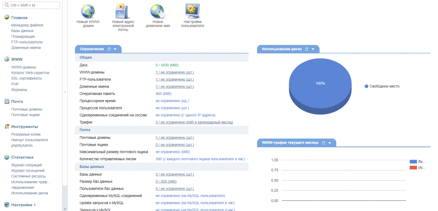Screen dimensions: 438x211
Task: Toggle Свободное место legend marker
Action: pos(367,86)
